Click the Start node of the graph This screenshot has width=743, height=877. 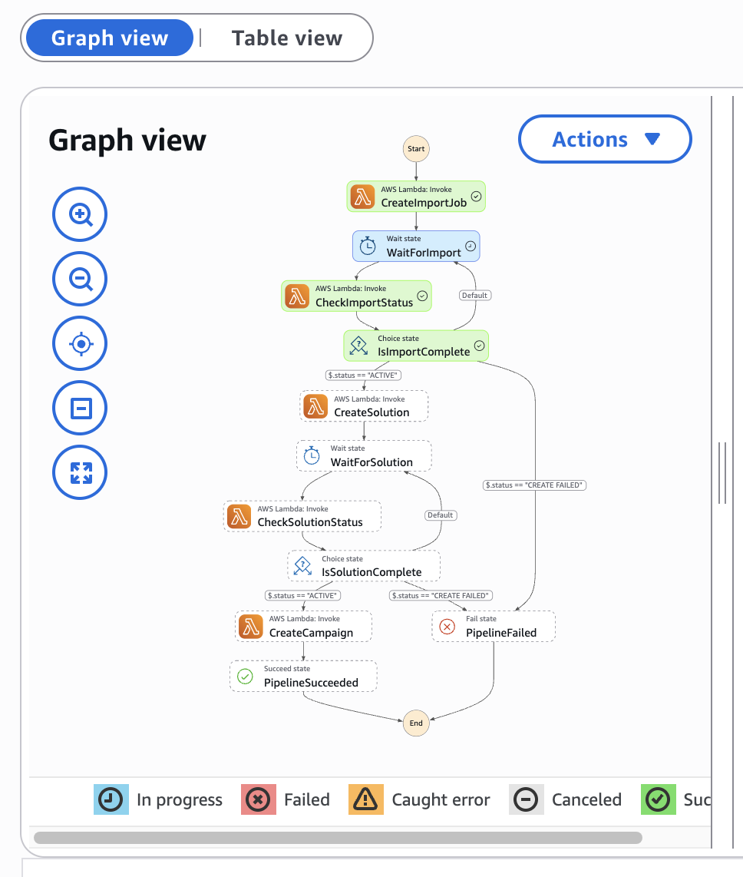click(x=416, y=148)
